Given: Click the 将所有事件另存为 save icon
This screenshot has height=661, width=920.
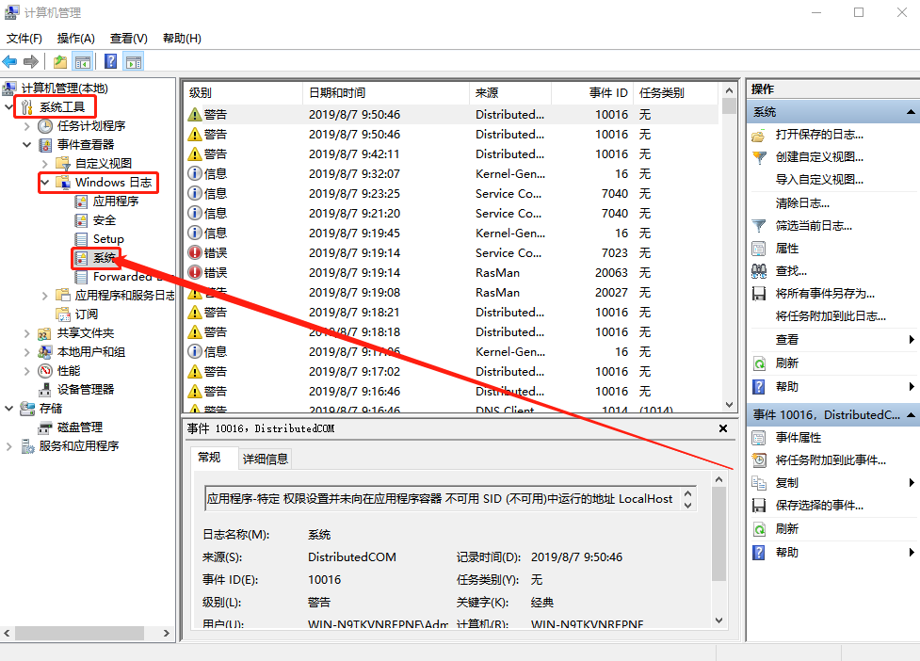Looking at the screenshot, I should [760, 293].
